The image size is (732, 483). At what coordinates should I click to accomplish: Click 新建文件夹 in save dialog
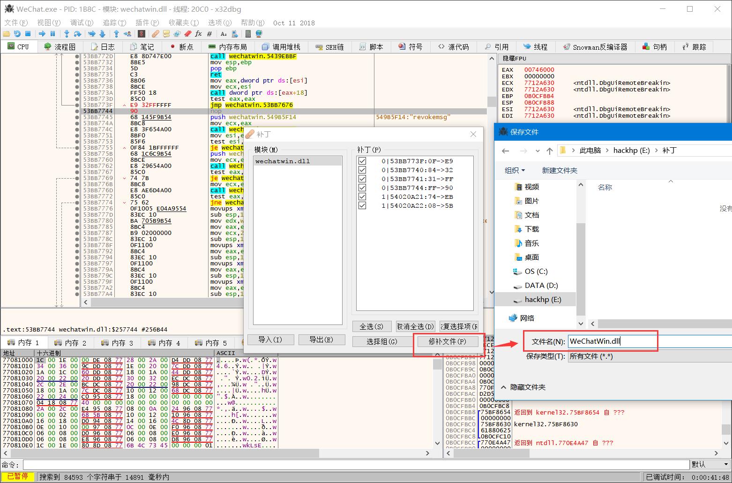pos(560,170)
